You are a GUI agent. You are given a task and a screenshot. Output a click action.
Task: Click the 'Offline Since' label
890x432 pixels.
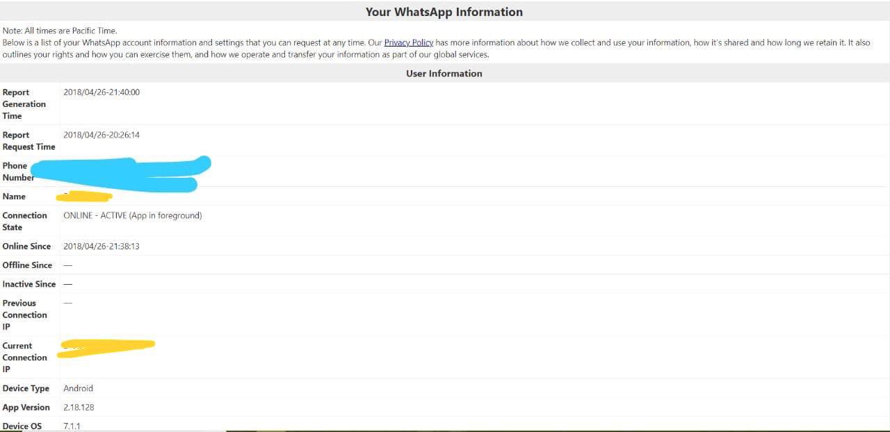tap(27, 265)
